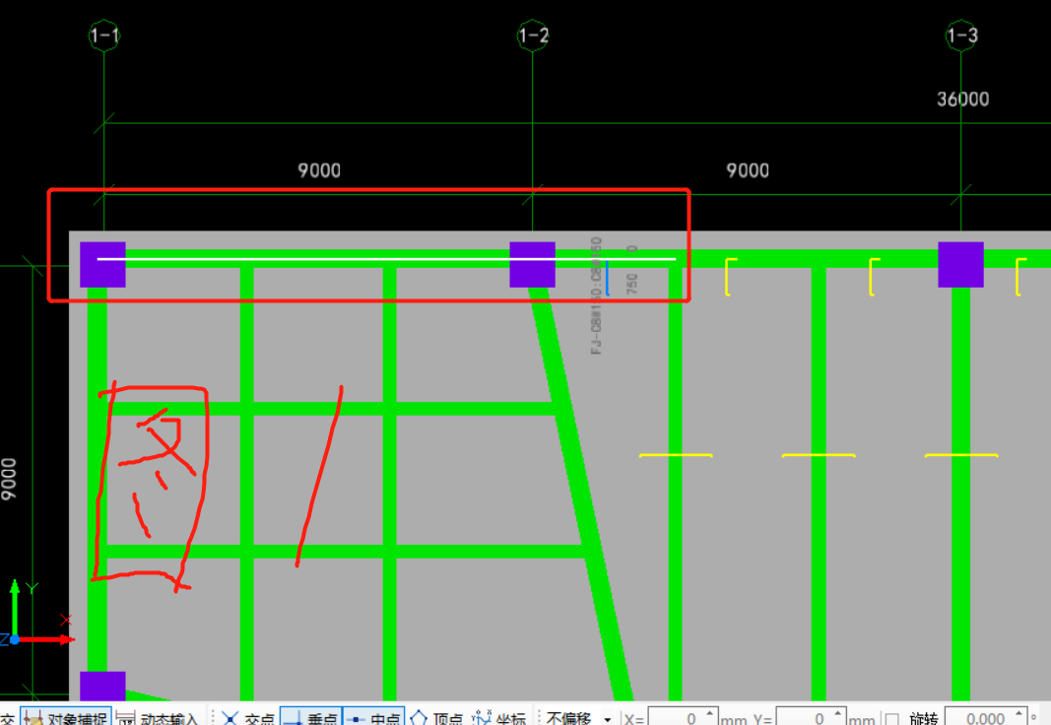
Task: Click the UCS coordinate axis icon
Action: pyautogui.click(x=36, y=615)
